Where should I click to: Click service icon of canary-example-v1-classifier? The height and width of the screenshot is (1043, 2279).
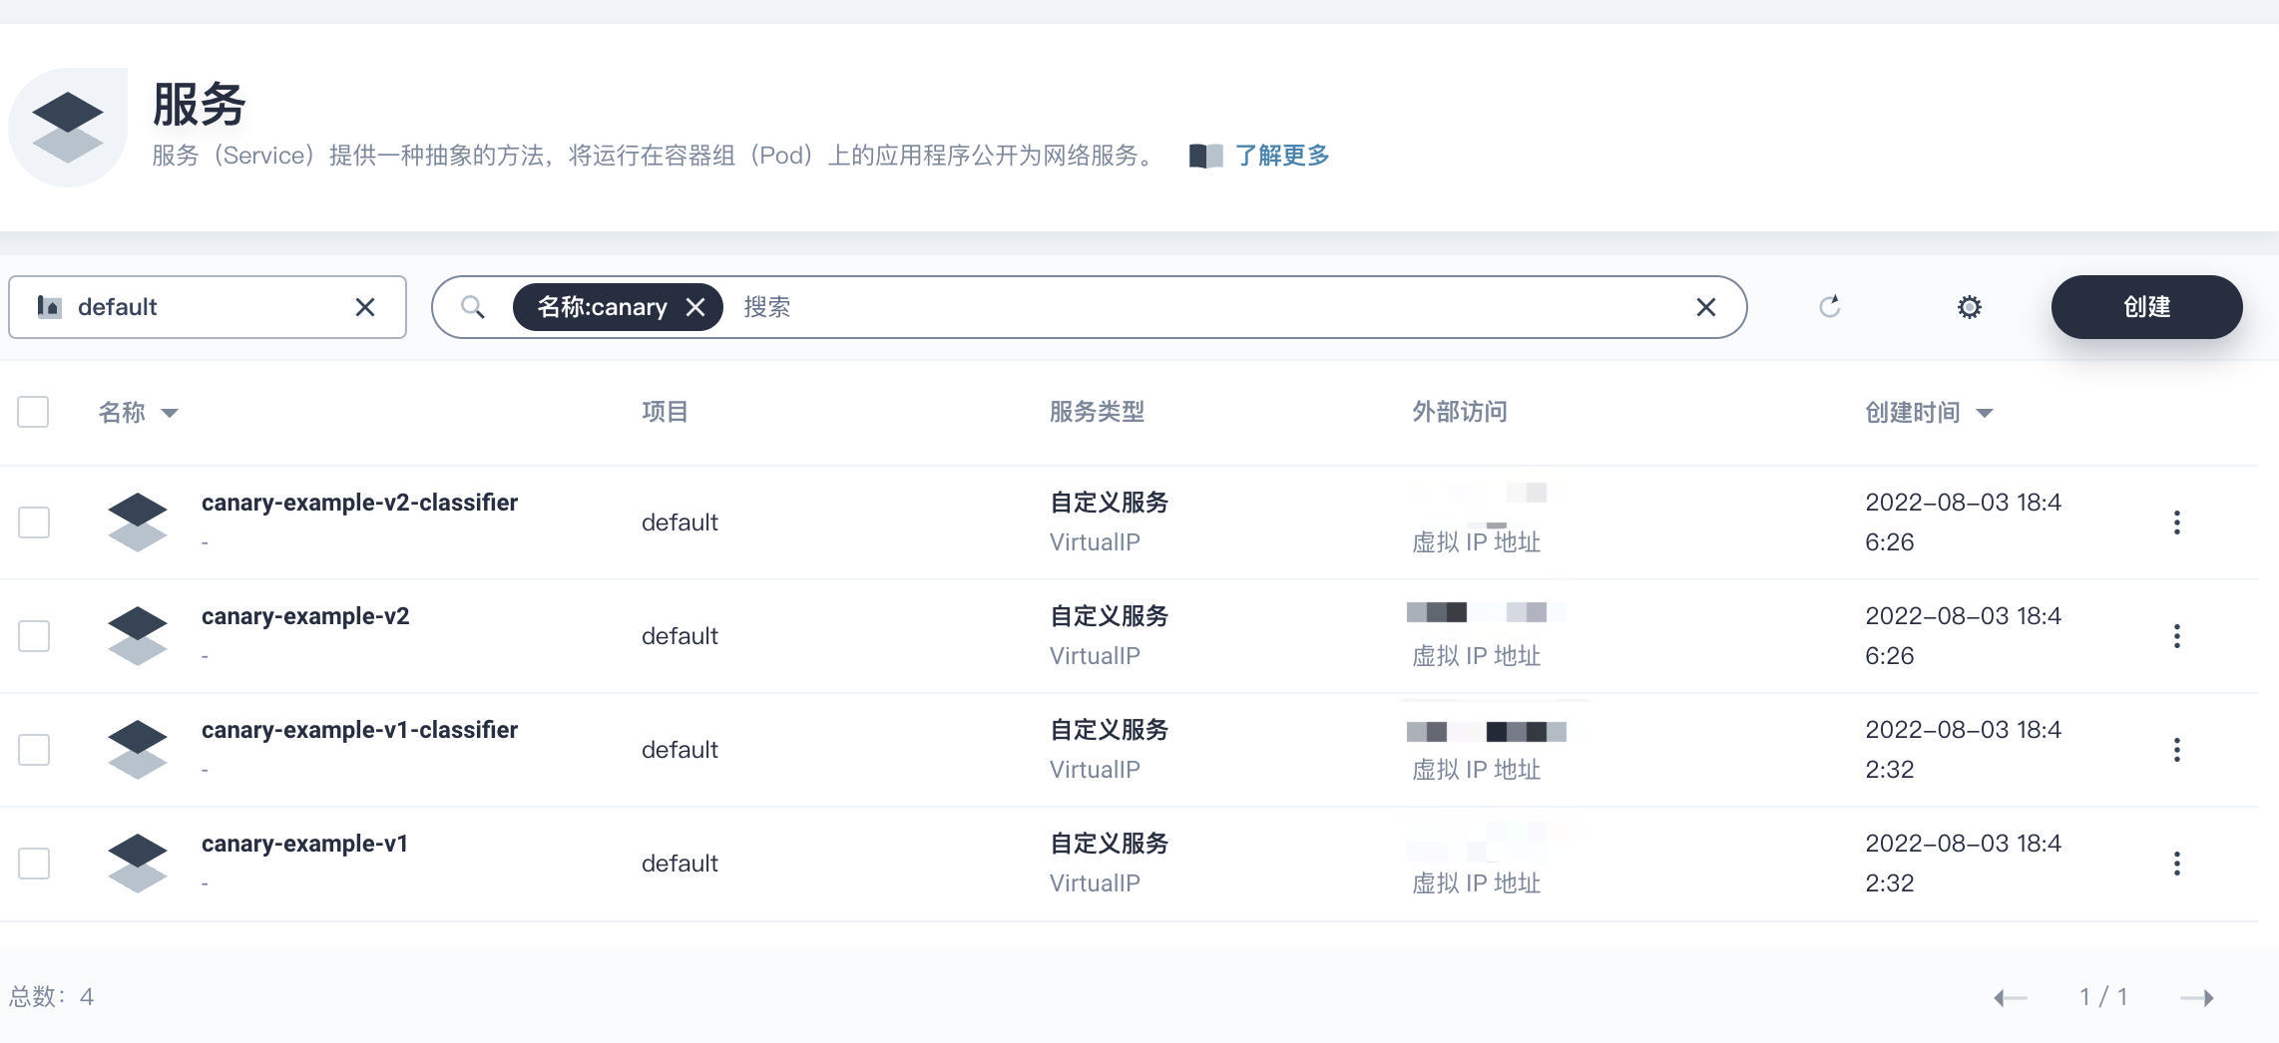tap(138, 750)
